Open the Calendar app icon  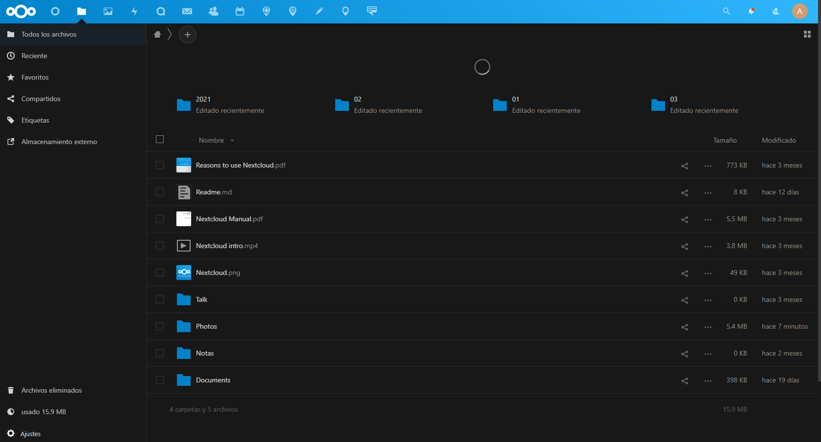pyautogui.click(x=240, y=11)
